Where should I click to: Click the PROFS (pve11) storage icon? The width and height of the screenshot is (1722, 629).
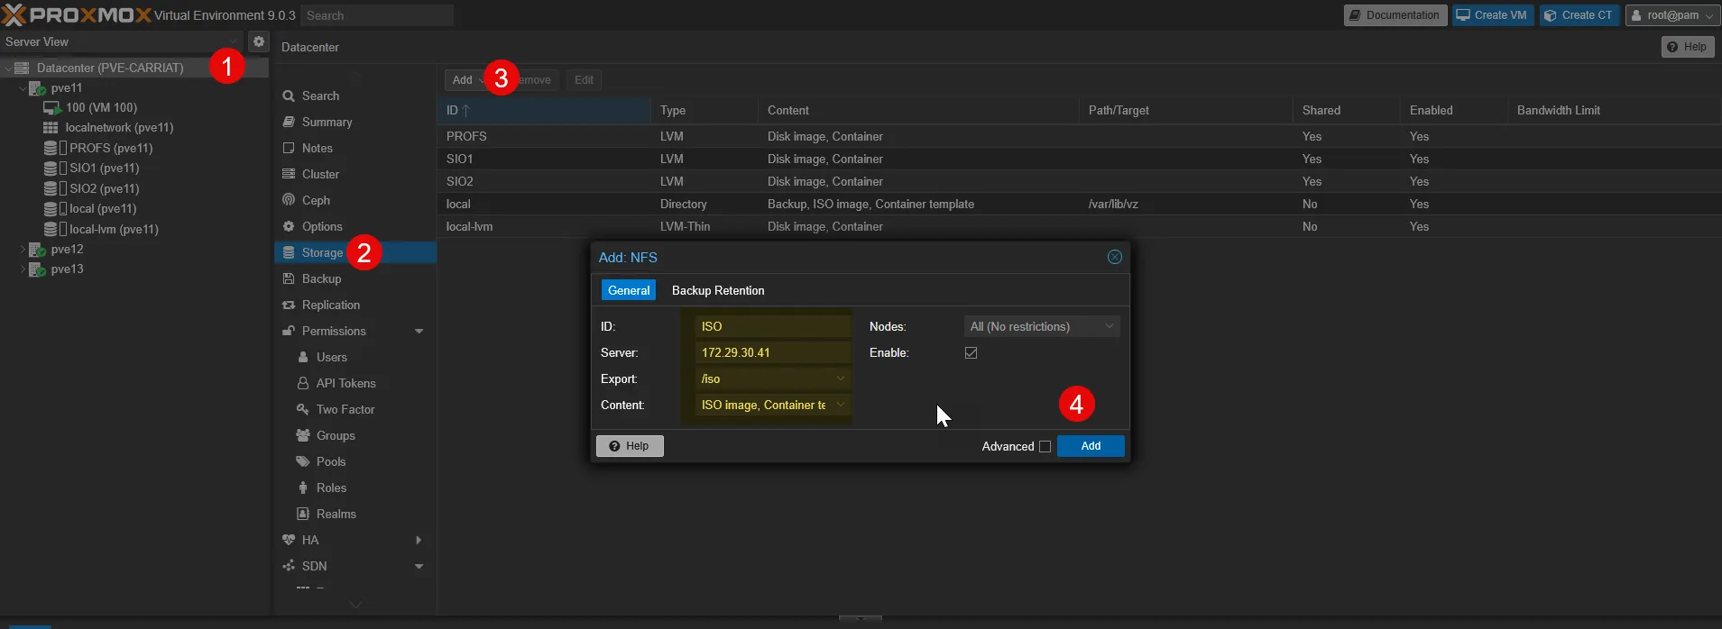pos(51,148)
